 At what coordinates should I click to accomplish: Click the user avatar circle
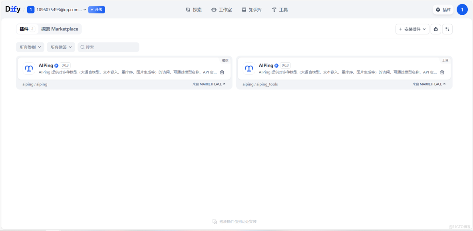[462, 9]
